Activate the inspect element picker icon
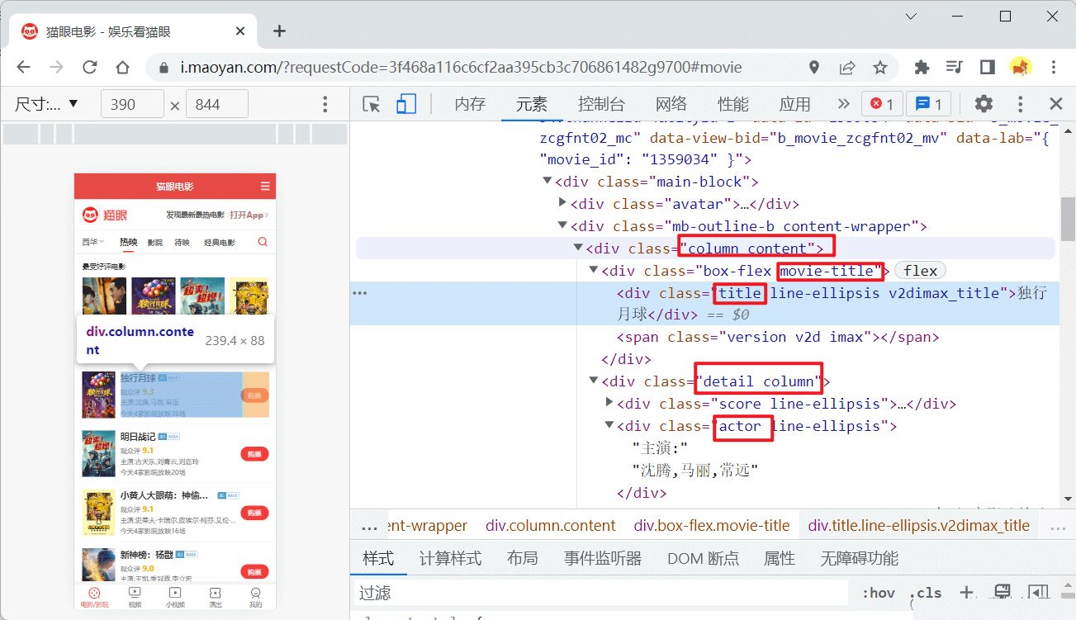 tap(372, 104)
